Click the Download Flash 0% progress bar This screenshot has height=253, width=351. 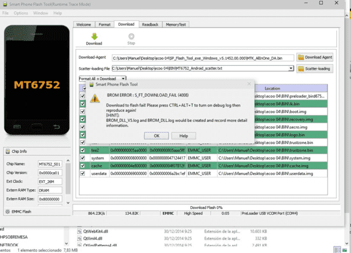coord(206,207)
